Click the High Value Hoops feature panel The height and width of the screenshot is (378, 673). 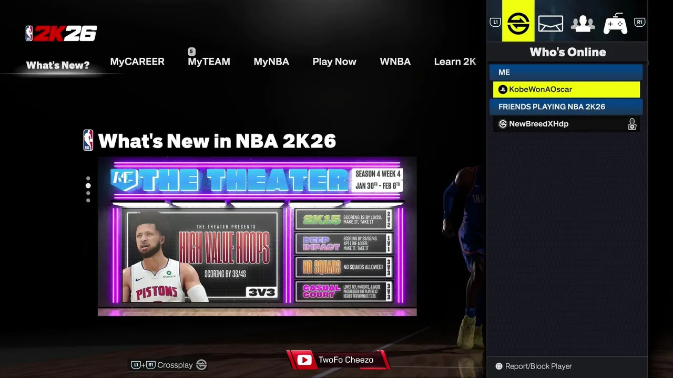[202, 256]
